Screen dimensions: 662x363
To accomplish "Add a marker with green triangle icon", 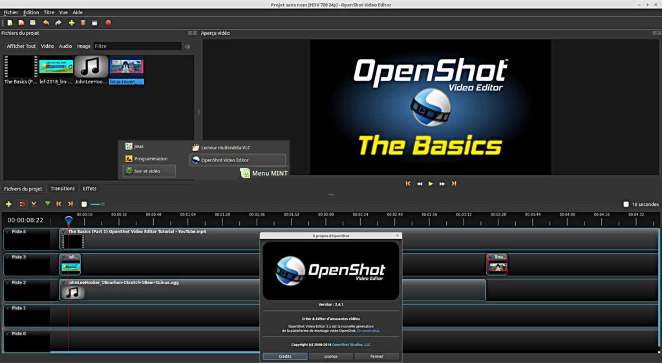I will (x=48, y=203).
